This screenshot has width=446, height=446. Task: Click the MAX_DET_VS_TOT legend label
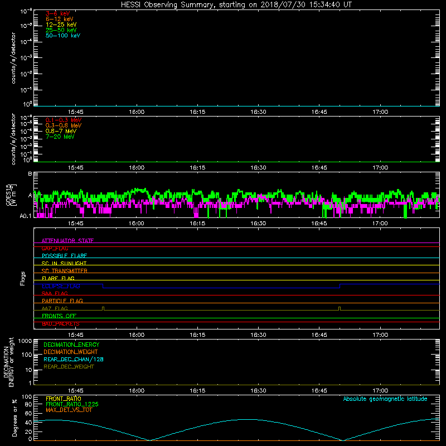[x=69, y=410]
